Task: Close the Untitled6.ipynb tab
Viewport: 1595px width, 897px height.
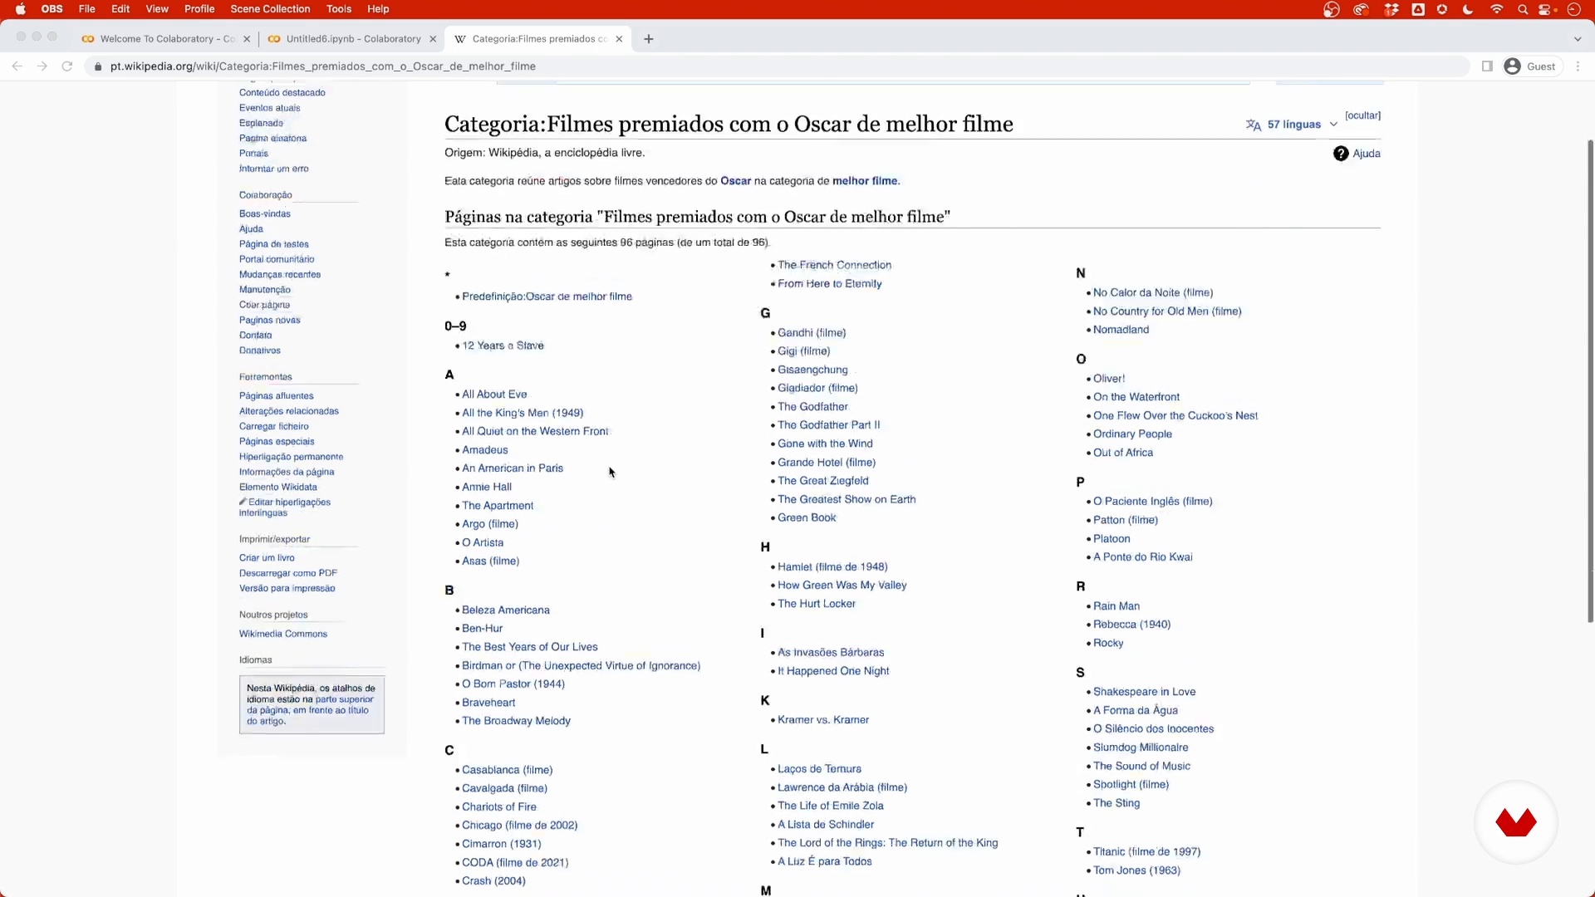Action: (x=433, y=39)
